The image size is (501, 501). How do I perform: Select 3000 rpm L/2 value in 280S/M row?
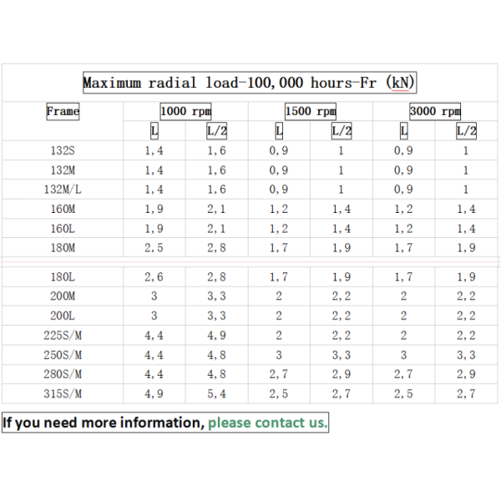tap(466, 374)
